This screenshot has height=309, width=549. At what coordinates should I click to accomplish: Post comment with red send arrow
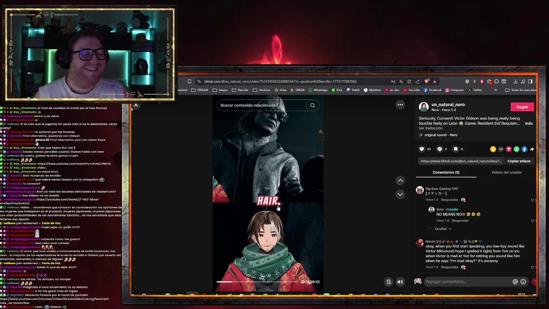tap(534, 282)
